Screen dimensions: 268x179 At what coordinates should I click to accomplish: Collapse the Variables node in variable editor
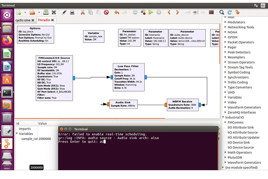point(17,134)
